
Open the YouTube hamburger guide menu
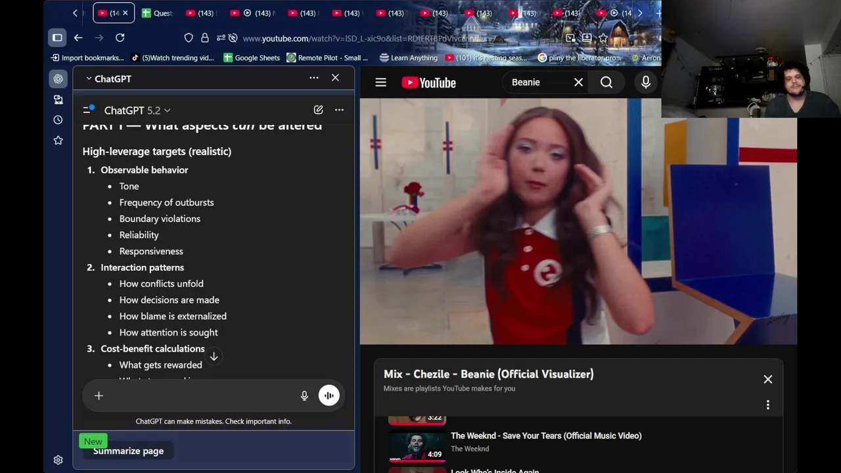pos(380,82)
